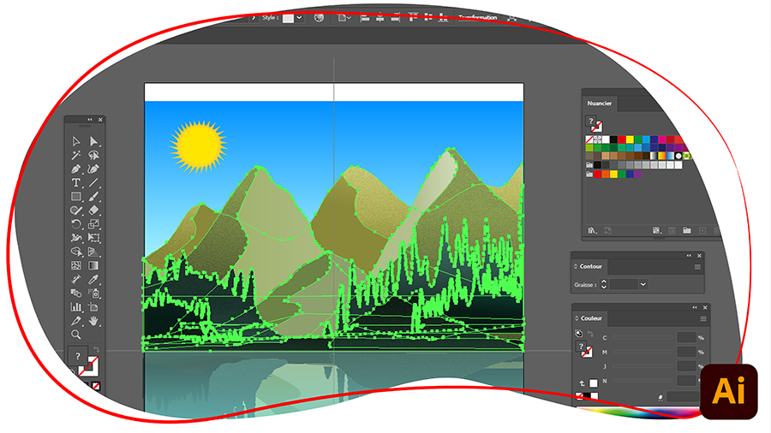
Task: Select the Rectangle shape tool
Action: [76, 197]
